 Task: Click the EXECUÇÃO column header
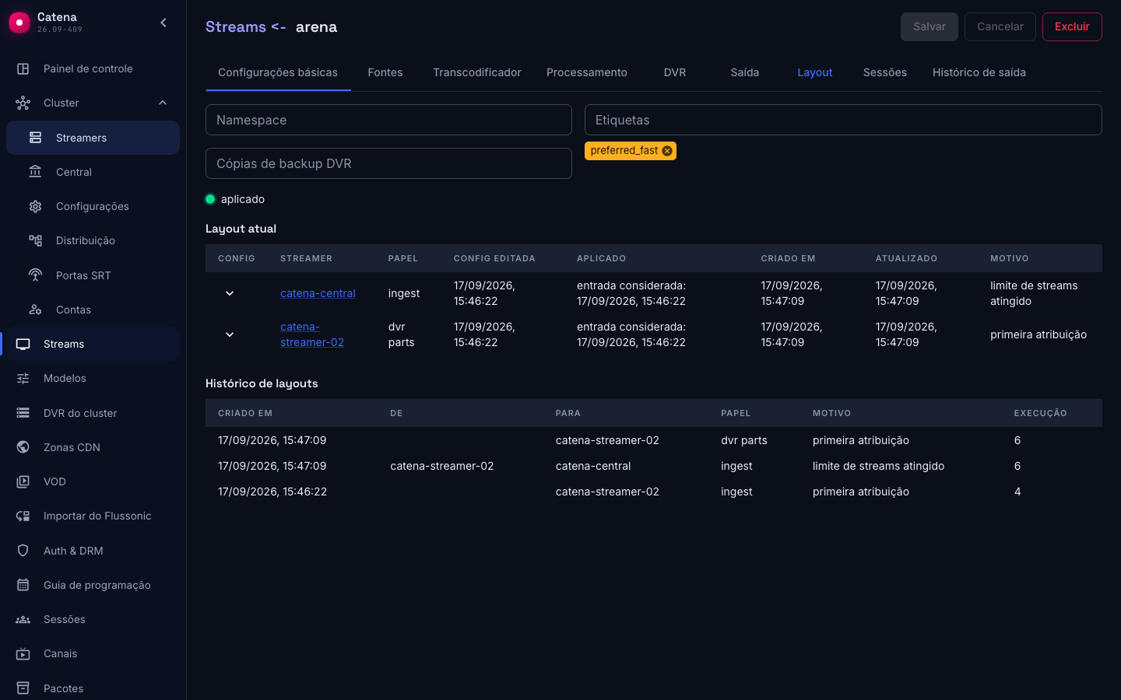1040,413
